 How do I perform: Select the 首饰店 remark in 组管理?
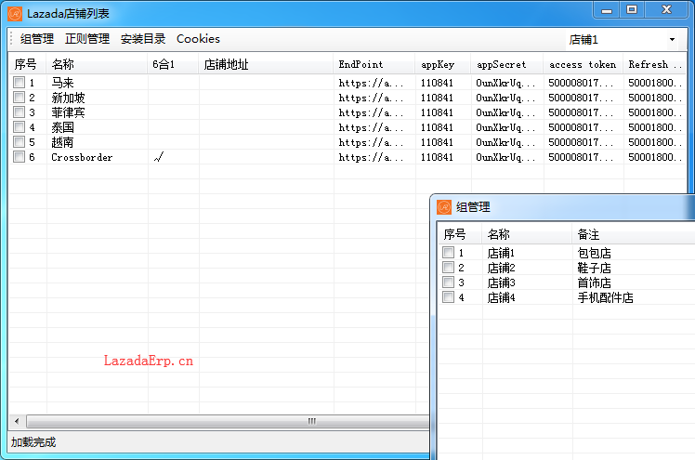coord(594,283)
